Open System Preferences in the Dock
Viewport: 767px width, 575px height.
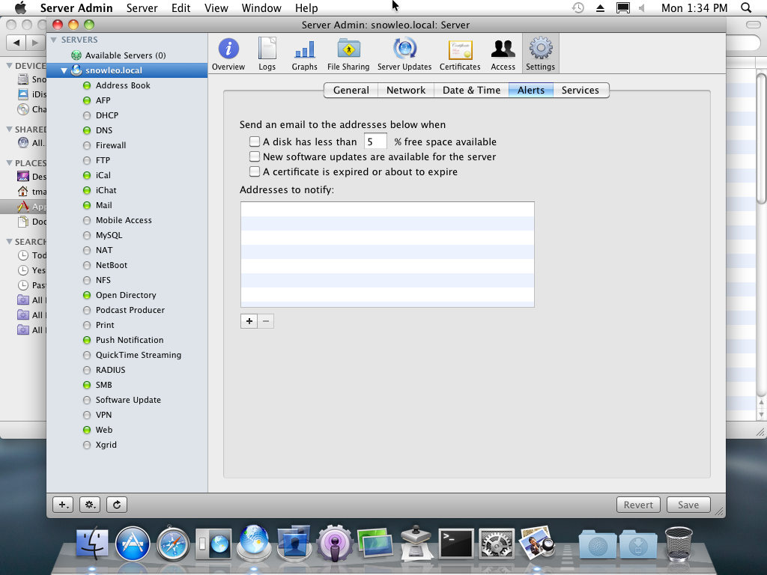(496, 544)
